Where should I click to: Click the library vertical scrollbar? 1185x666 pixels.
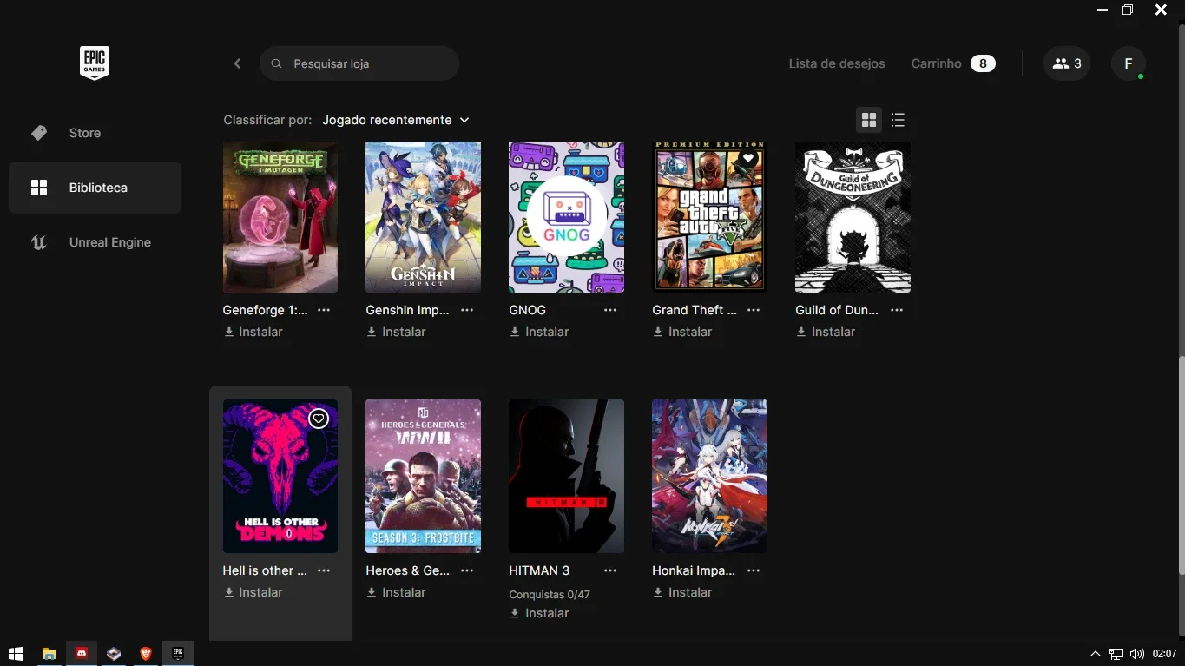point(1180,465)
